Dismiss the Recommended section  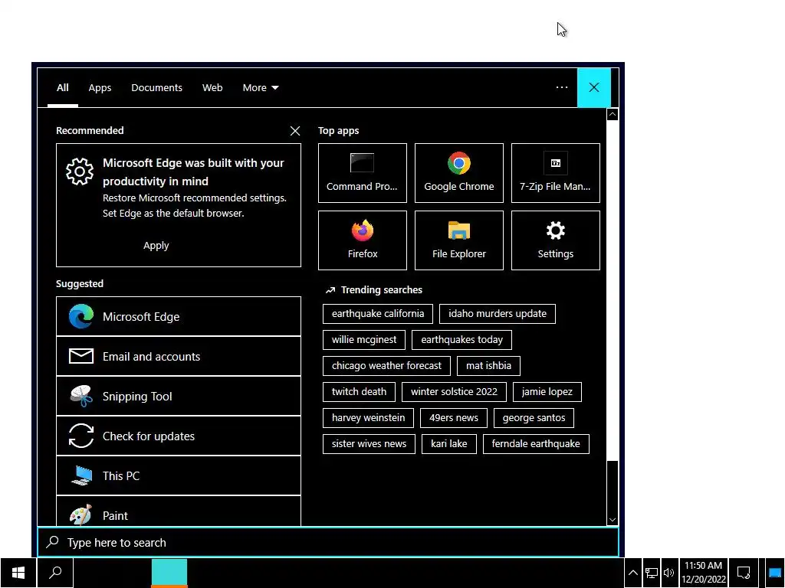[295, 131]
